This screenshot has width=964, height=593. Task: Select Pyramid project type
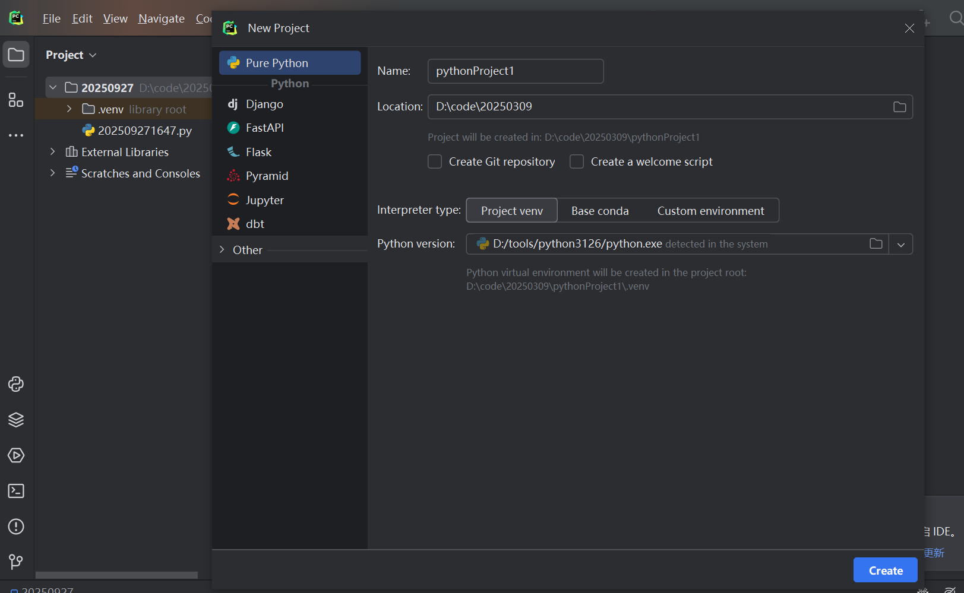click(x=290, y=176)
